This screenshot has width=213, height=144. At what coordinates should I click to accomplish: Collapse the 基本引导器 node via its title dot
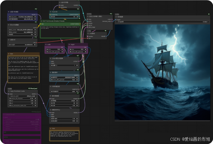pos(60,2)
